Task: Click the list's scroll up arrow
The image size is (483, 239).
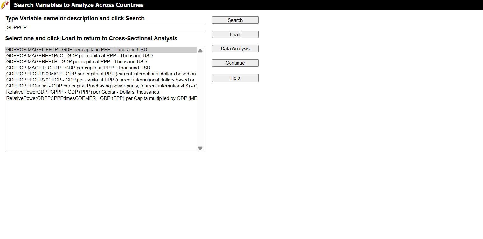Action: [x=200, y=51]
